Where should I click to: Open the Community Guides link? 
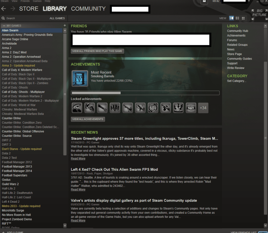click(x=239, y=59)
